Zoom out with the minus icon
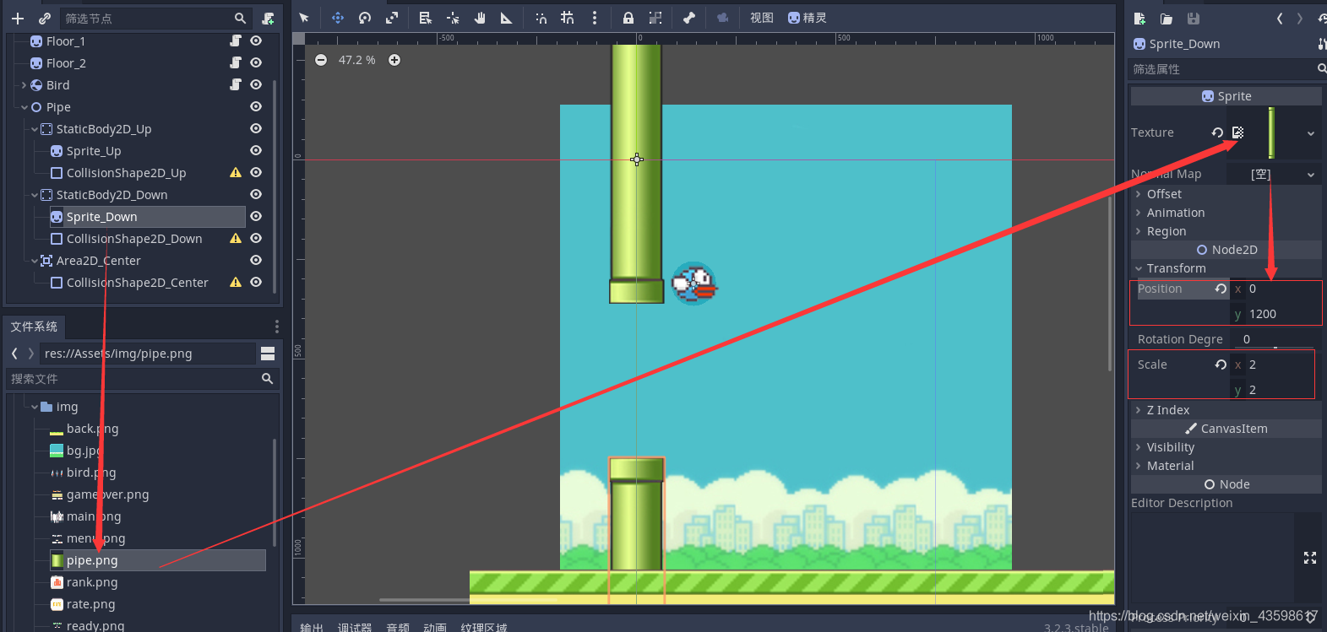1327x632 pixels. click(321, 60)
